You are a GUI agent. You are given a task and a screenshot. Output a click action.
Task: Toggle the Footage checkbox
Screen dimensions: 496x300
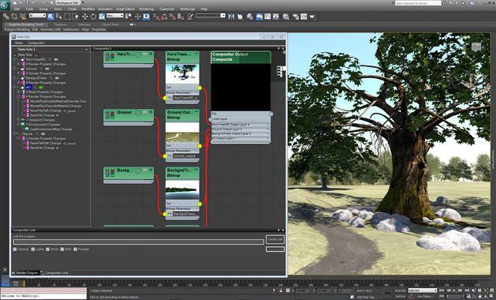[x=75, y=249]
